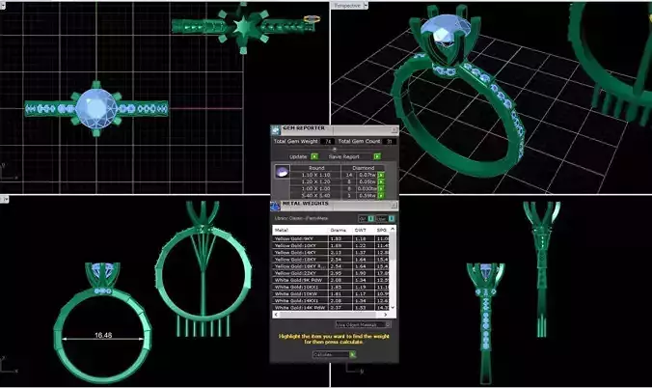Open the Perspective viewport dropdown arrow
The width and height of the screenshot is (652, 388).
coord(366,6)
